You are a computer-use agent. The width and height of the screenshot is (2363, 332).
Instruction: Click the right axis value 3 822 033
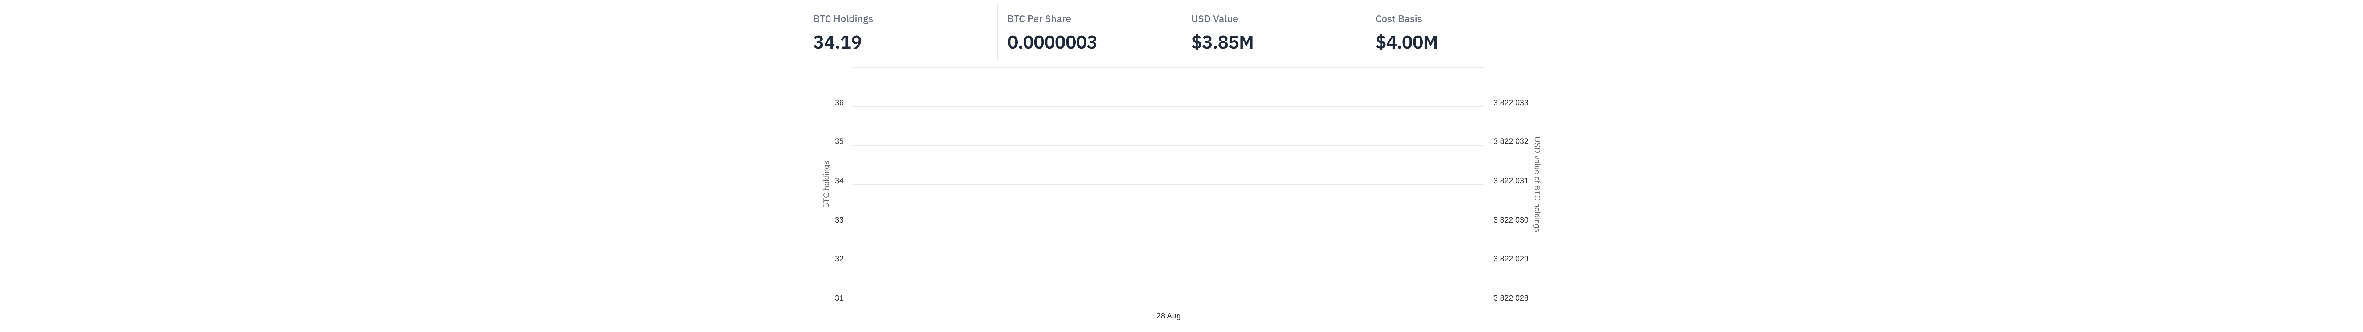1510,103
